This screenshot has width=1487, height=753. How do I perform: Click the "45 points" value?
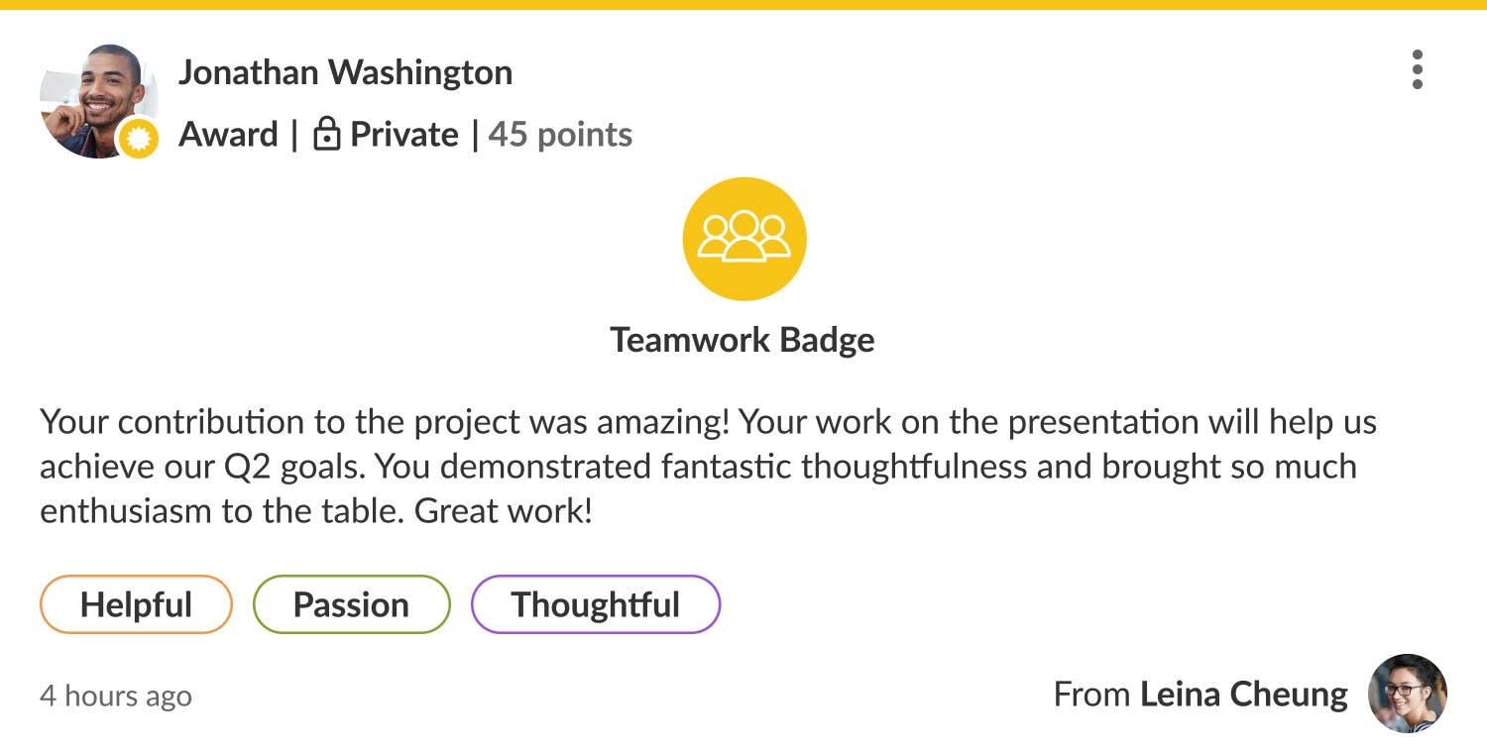click(x=560, y=135)
